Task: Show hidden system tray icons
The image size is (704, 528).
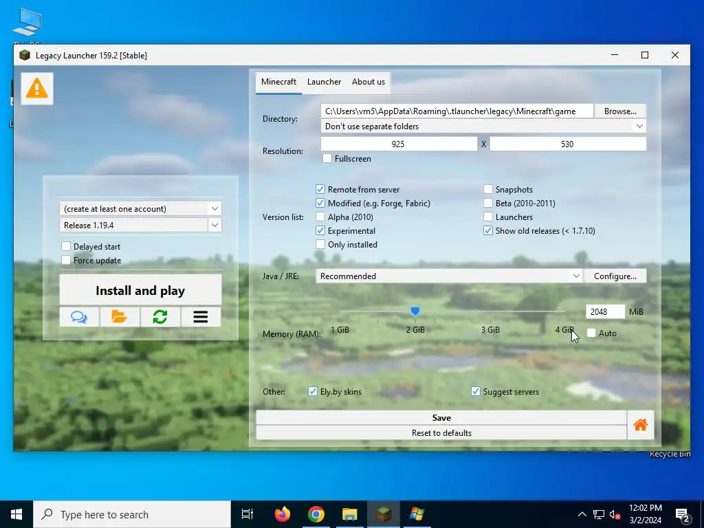Action: point(582,514)
